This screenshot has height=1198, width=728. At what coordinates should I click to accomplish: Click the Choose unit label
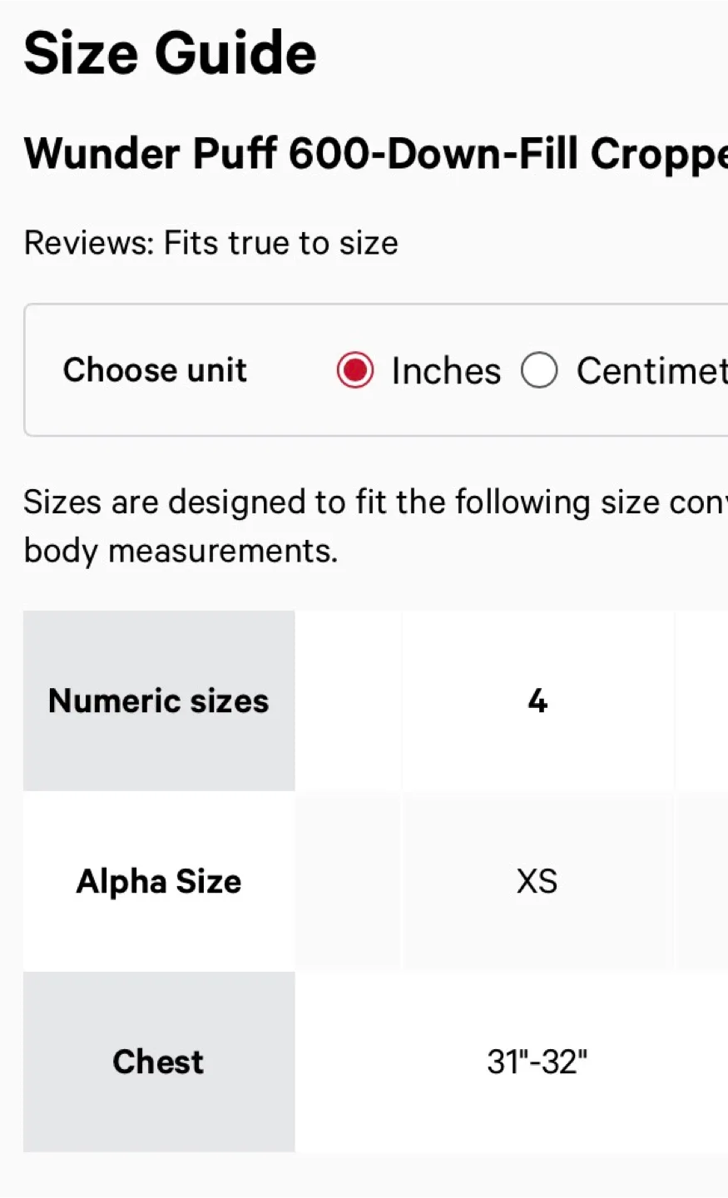coord(155,370)
